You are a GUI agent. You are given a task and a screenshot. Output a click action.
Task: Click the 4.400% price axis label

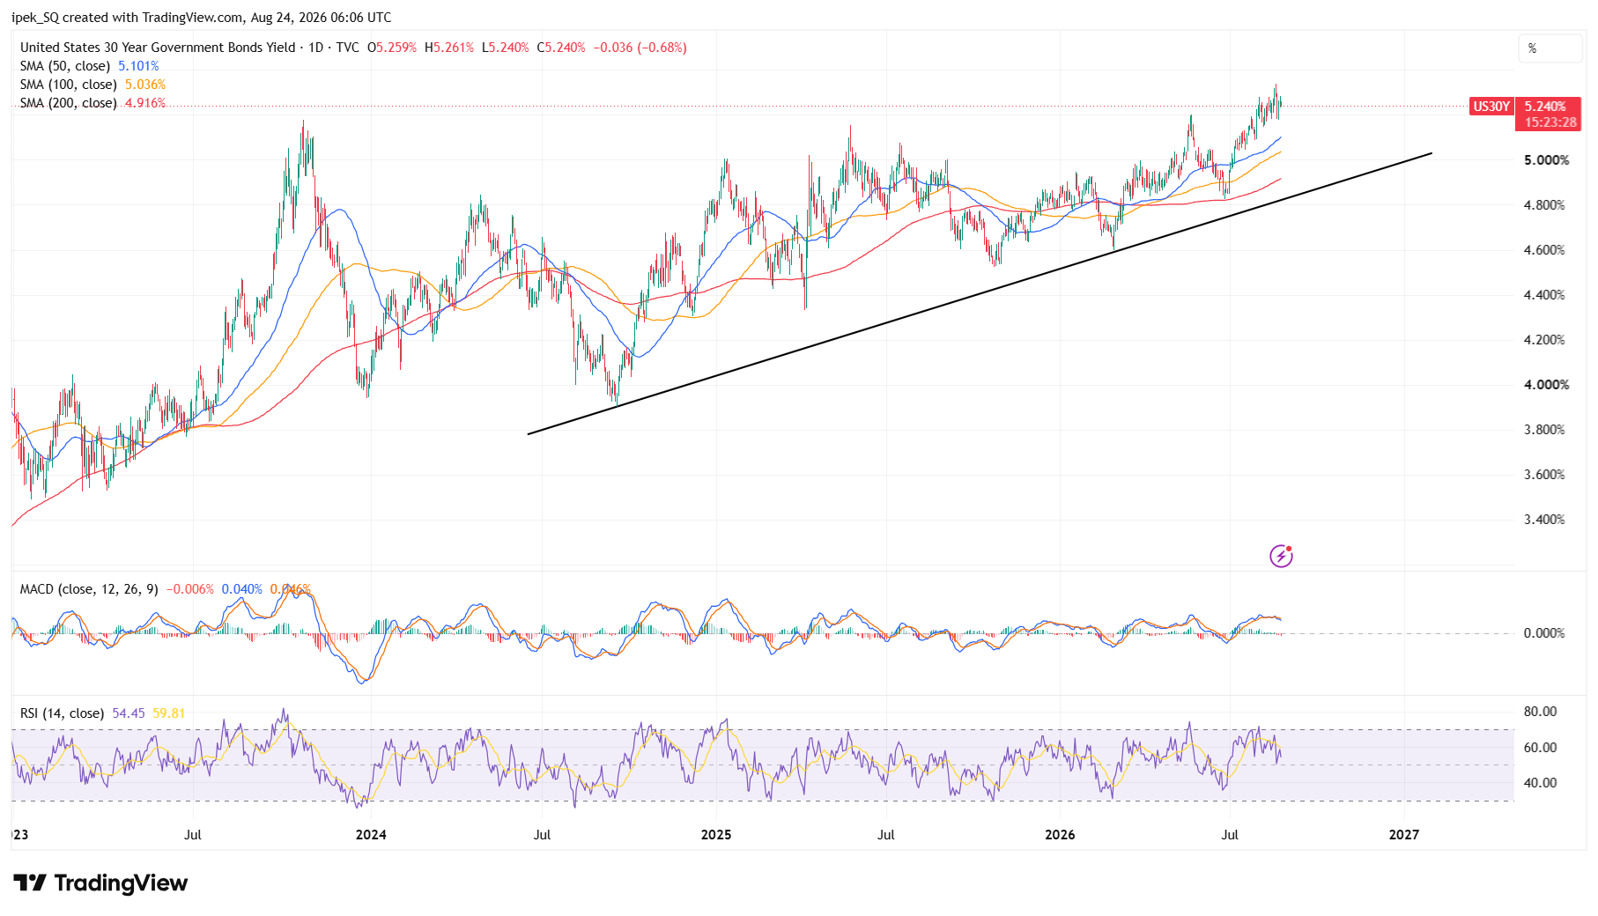tap(1544, 295)
